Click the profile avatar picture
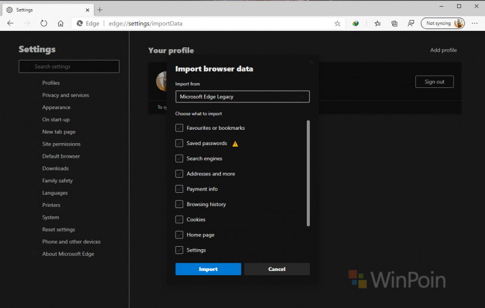Image resolution: width=485 pixels, height=308 pixels. point(161,81)
